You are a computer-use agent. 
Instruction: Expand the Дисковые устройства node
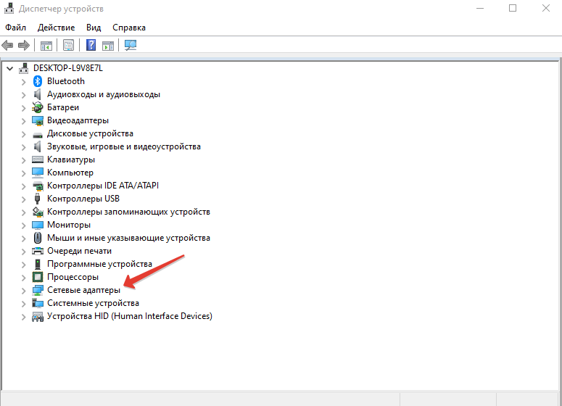click(x=23, y=133)
